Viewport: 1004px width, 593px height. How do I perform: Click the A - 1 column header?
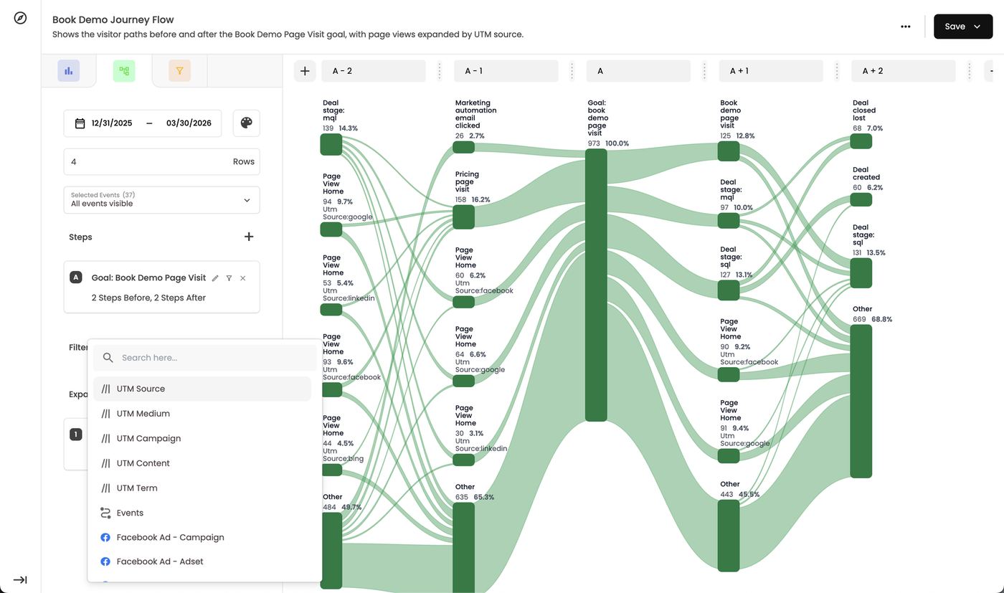[x=506, y=71]
